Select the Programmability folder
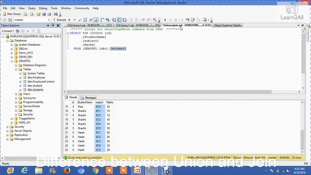This screenshot has height=175, width=311. (33, 102)
